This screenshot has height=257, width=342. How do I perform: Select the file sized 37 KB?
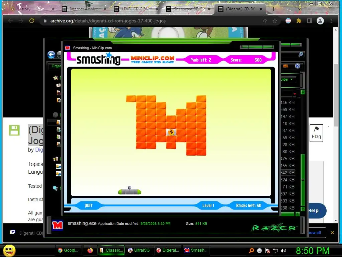288,131
